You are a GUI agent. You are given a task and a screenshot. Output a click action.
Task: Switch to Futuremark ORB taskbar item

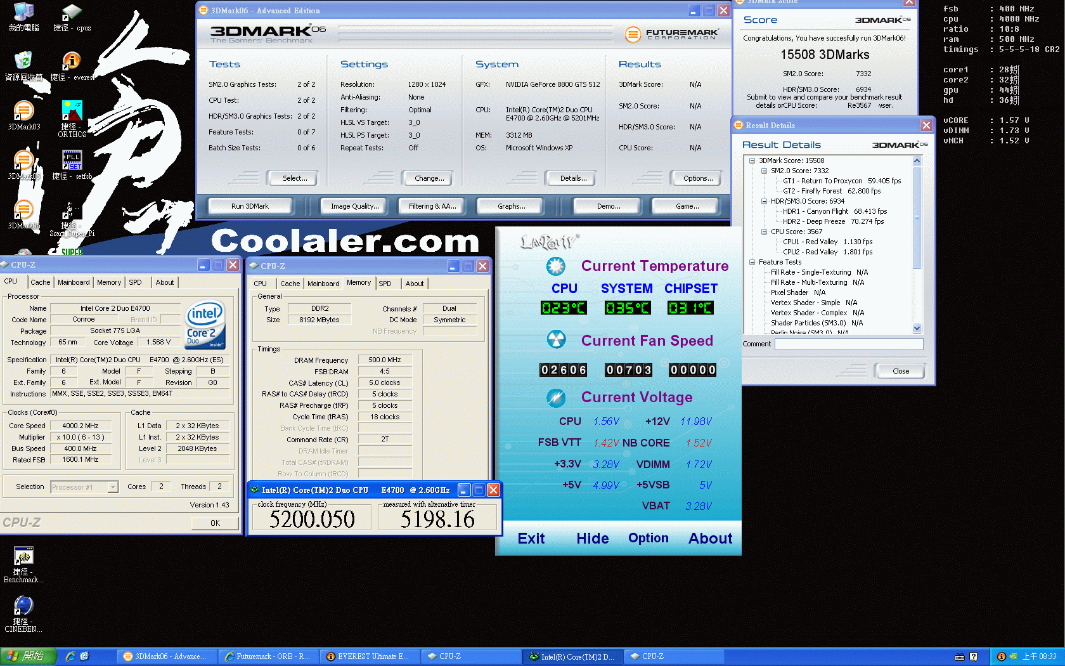click(x=268, y=656)
